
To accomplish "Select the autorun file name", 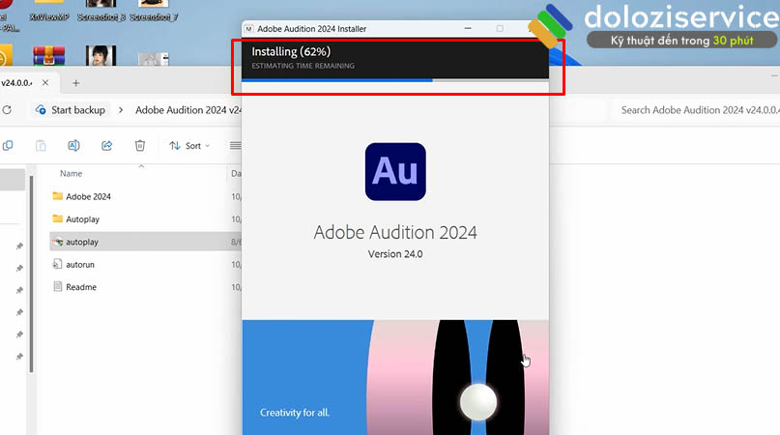I will tap(80, 265).
